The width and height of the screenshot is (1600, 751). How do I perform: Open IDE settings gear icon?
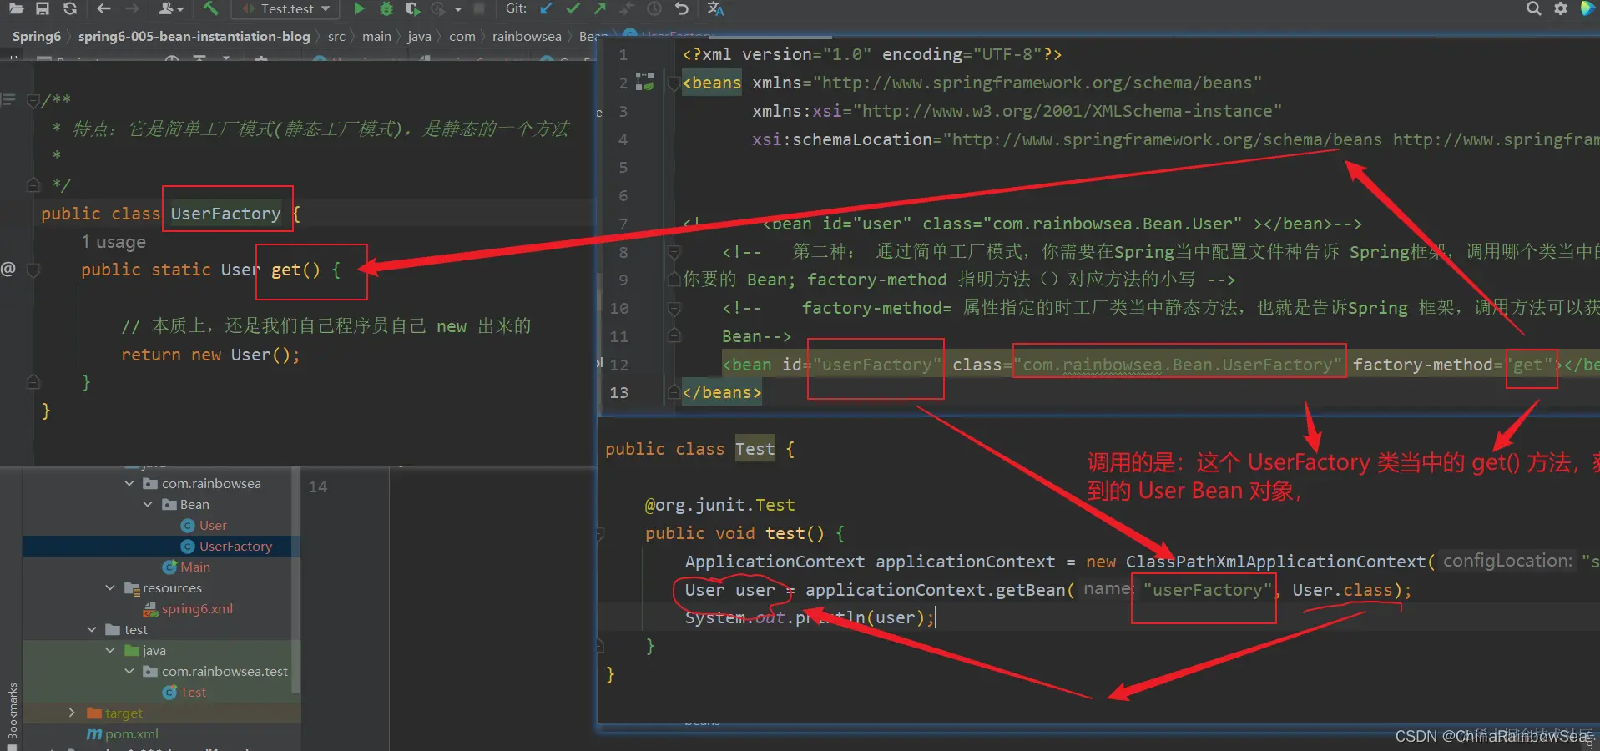[x=1560, y=8]
